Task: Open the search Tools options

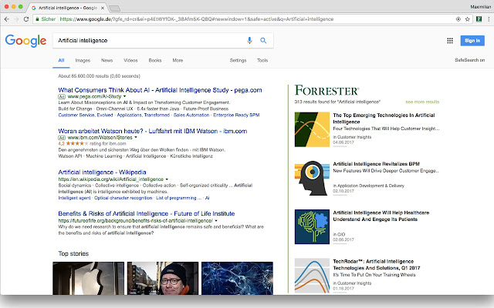Action: click(x=262, y=60)
